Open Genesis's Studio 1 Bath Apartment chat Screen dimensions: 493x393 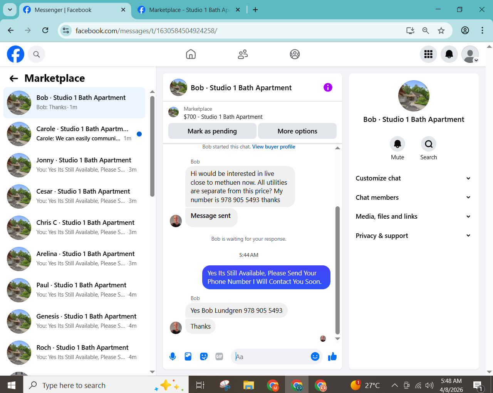coord(74,321)
